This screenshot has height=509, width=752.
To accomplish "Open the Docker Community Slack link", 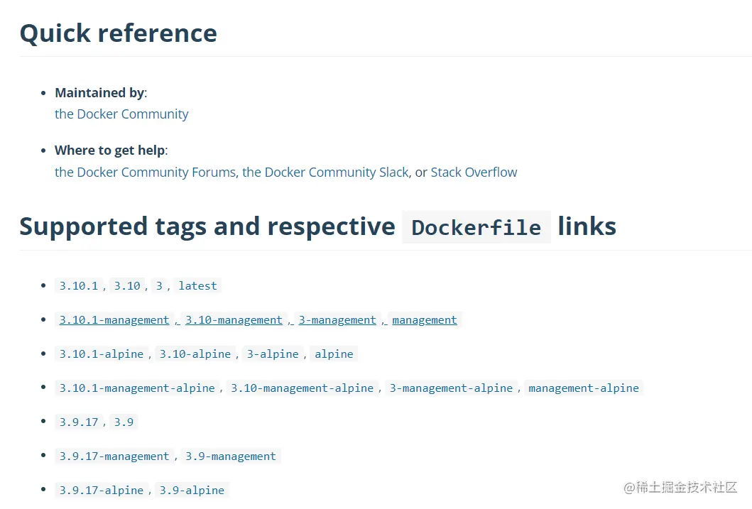I will [x=325, y=172].
